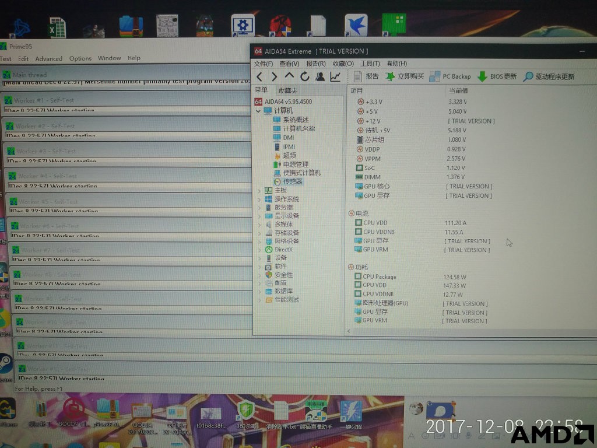Click the 报告 report toolbar button
Viewport: 597px width, 448px height.
(366, 76)
